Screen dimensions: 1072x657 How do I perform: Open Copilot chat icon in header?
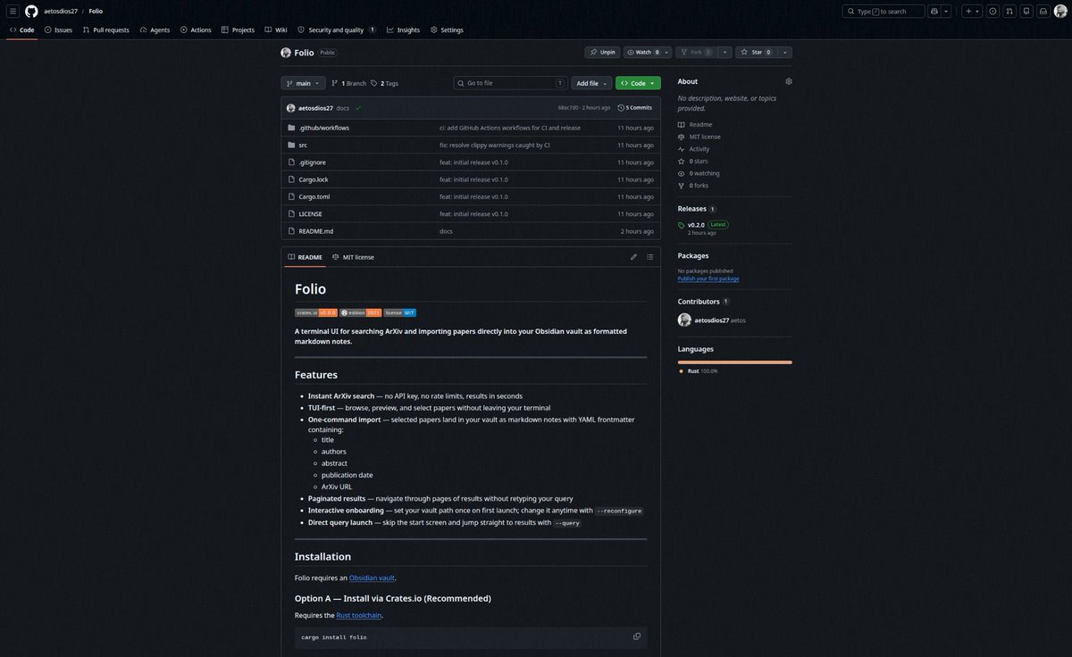[x=934, y=11]
